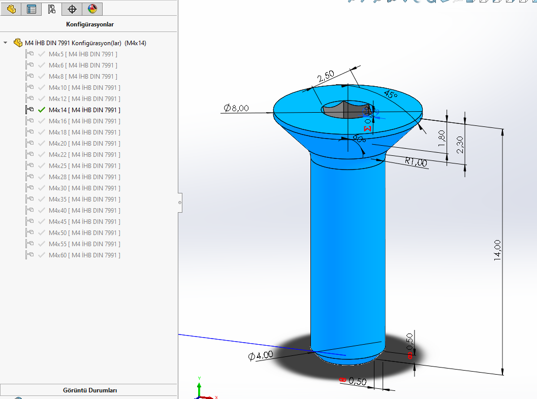Click the side panel collapse handle
Image resolution: width=537 pixels, height=399 pixels.
tap(179, 202)
